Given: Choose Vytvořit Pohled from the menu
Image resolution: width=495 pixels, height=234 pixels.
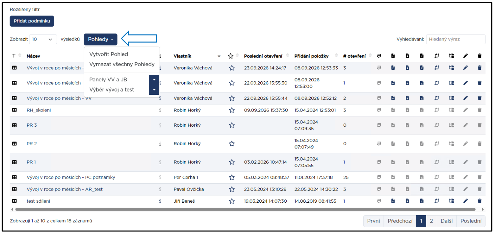Looking at the screenshot, I should pos(109,54).
